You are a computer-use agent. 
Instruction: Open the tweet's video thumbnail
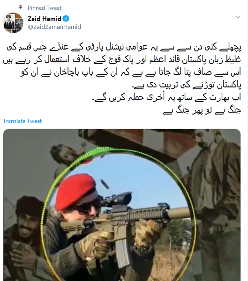tap(122, 205)
